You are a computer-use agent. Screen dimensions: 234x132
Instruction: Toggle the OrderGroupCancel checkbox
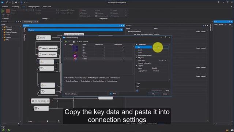65,81
